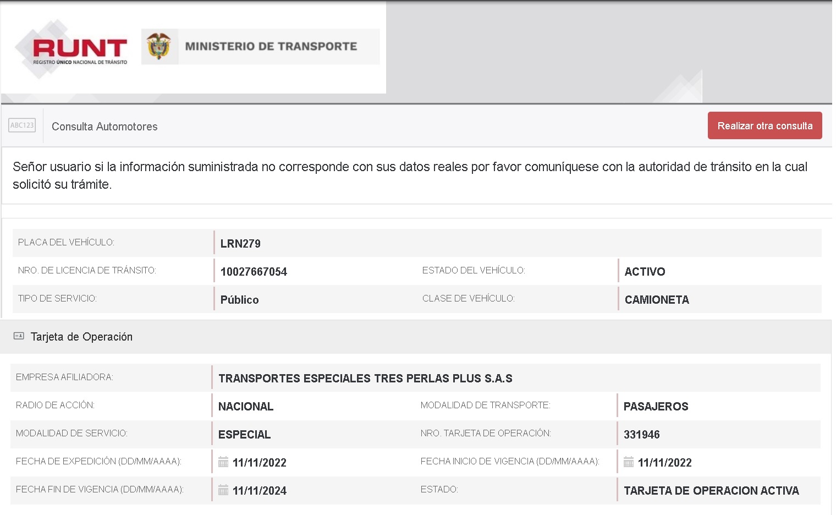Click the license number 10027667054
The width and height of the screenshot is (836, 515).
click(x=254, y=272)
